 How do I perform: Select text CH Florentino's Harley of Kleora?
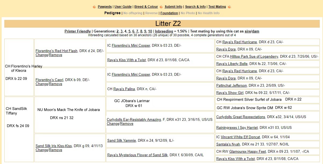click(24, 68)
